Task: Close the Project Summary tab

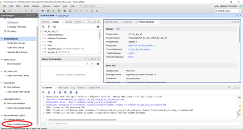Action: (158, 22)
